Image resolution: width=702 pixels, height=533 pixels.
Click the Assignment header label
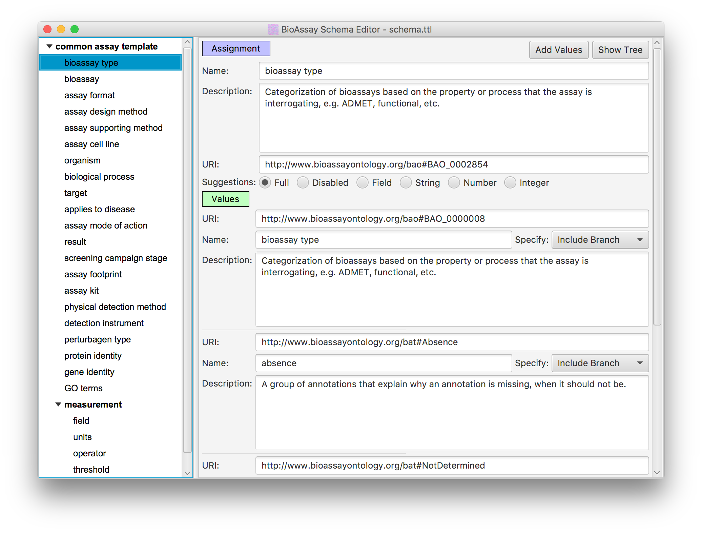(x=236, y=48)
